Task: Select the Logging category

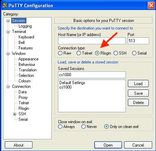Action: (x=25, y=26)
